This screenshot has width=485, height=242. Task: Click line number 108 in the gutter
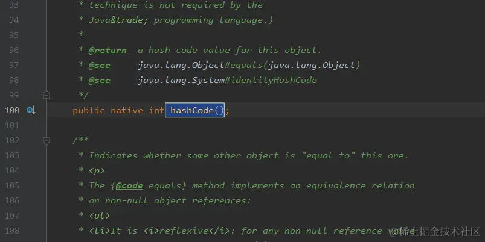coord(12,231)
